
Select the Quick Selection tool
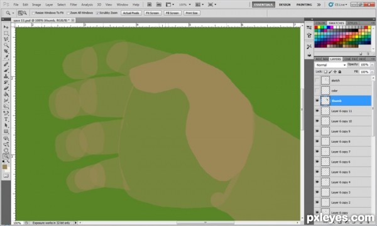click(6, 45)
